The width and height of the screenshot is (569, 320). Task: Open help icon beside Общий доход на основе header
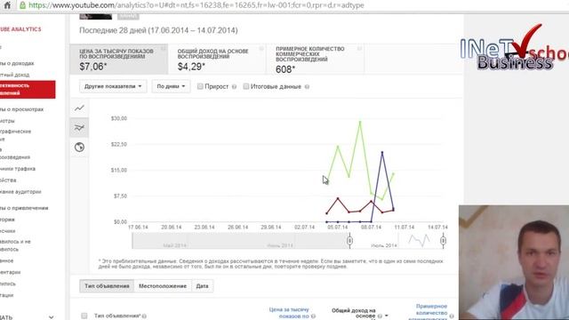click(380, 316)
